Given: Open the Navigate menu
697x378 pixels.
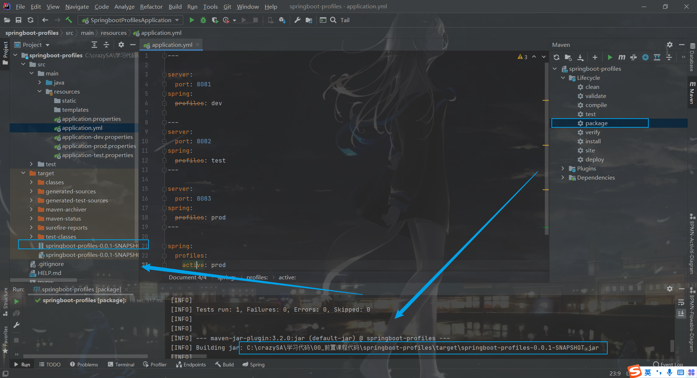Looking at the screenshot, I should coord(77,7).
